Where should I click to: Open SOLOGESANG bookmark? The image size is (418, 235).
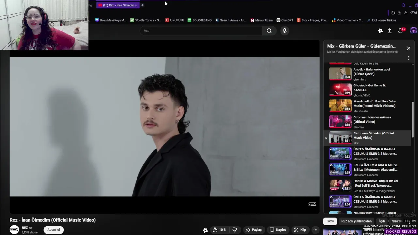click(x=200, y=20)
